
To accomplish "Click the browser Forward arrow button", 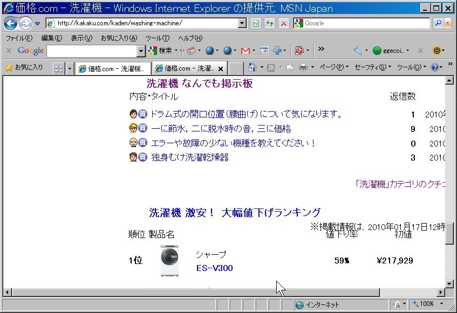I will 26,23.
